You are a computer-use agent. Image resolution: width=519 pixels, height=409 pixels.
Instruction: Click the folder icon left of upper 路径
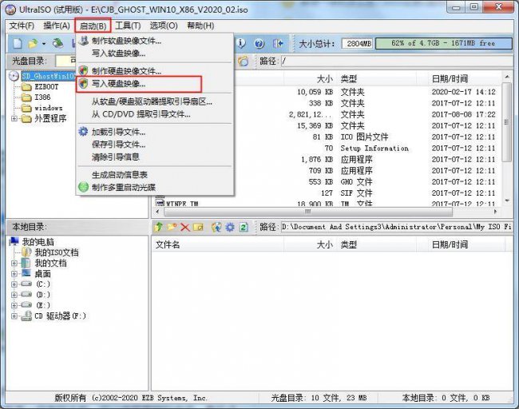pyautogui.click(x=244, y=61)
